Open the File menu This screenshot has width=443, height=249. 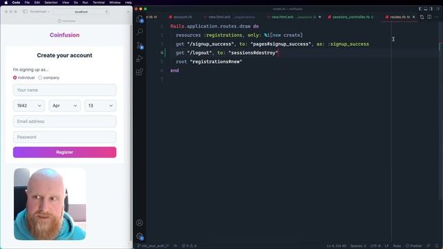[27, 3]
